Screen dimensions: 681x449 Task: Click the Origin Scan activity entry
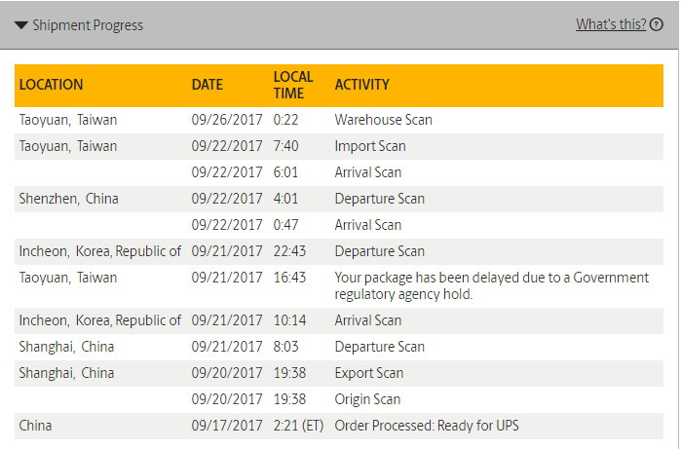(367, 399)
